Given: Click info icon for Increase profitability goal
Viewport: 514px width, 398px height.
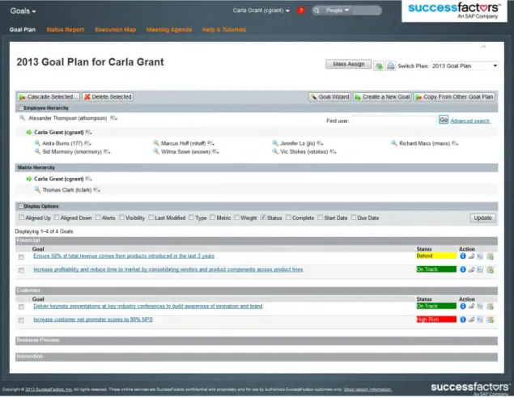Looking at the screenshot, I should [462, 269].
